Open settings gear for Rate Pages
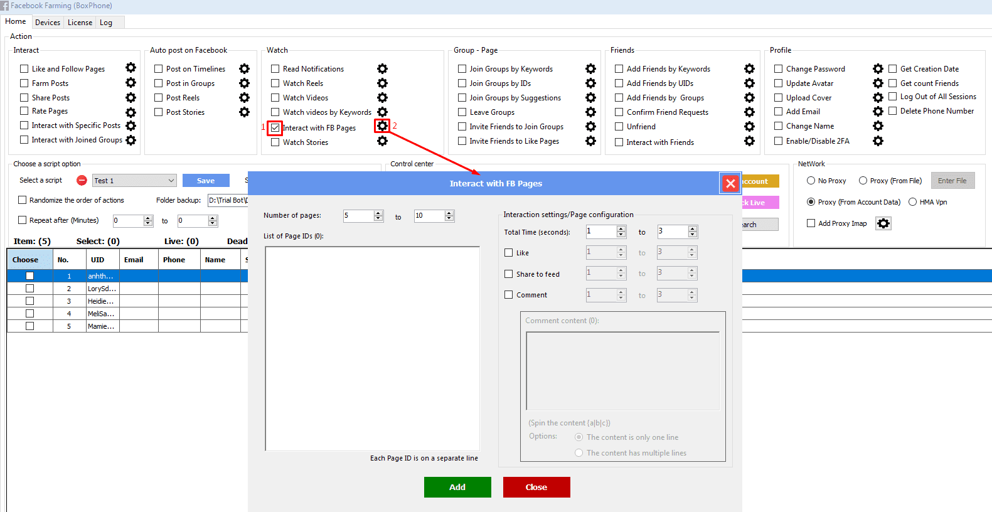 click(131, 112)
